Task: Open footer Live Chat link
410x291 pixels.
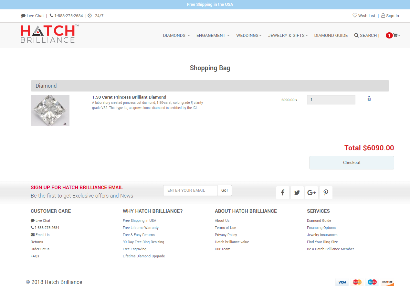Action: pyautogui.click(x=40, y=221)
